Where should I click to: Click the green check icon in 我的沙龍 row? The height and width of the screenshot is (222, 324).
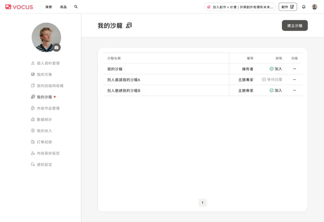click(x=271, y=69)
